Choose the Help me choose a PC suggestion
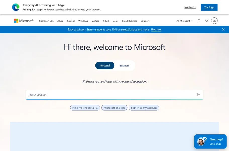 tap(85, 108)
